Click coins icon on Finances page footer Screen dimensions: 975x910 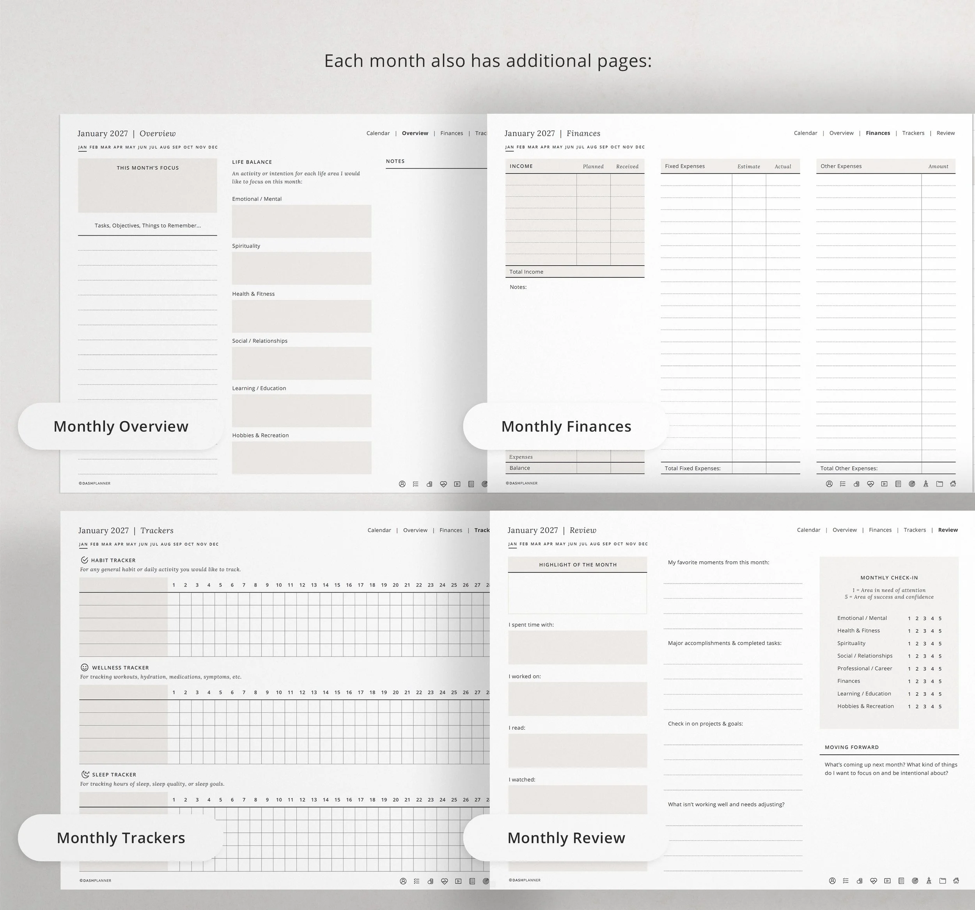(856, 484)
